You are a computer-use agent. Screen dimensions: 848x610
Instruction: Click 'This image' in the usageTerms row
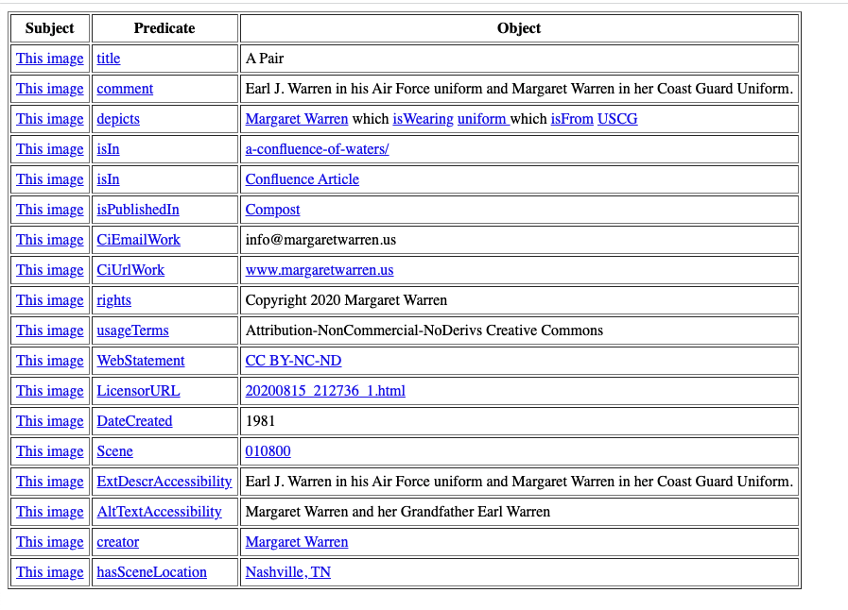coord(50,330)
